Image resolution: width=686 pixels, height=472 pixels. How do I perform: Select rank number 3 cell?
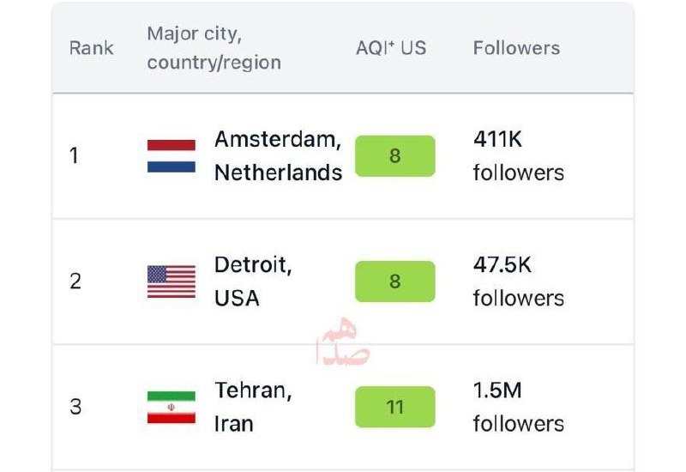75,407
